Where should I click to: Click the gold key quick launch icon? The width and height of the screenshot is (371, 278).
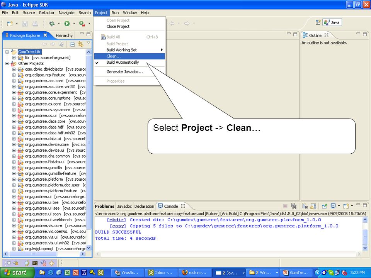click(92, 273)
